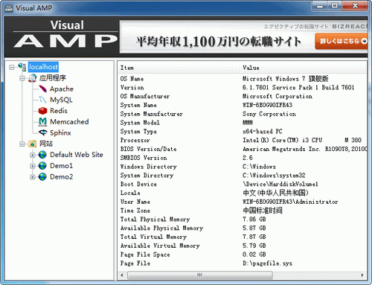The width and height of the screenshot is (372, 285).
Task: Open the job site banner advertisement text
Action: click(219, 42)
